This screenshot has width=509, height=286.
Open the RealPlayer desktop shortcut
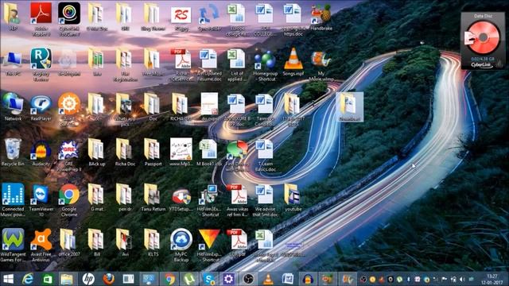pos(41,108)
